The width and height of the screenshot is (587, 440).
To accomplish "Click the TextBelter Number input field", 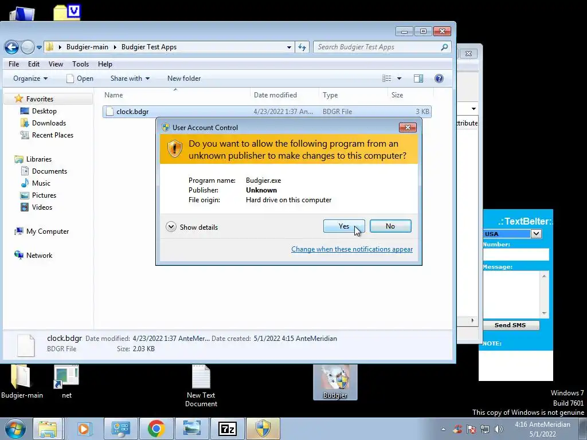I will tap(516, 254).
